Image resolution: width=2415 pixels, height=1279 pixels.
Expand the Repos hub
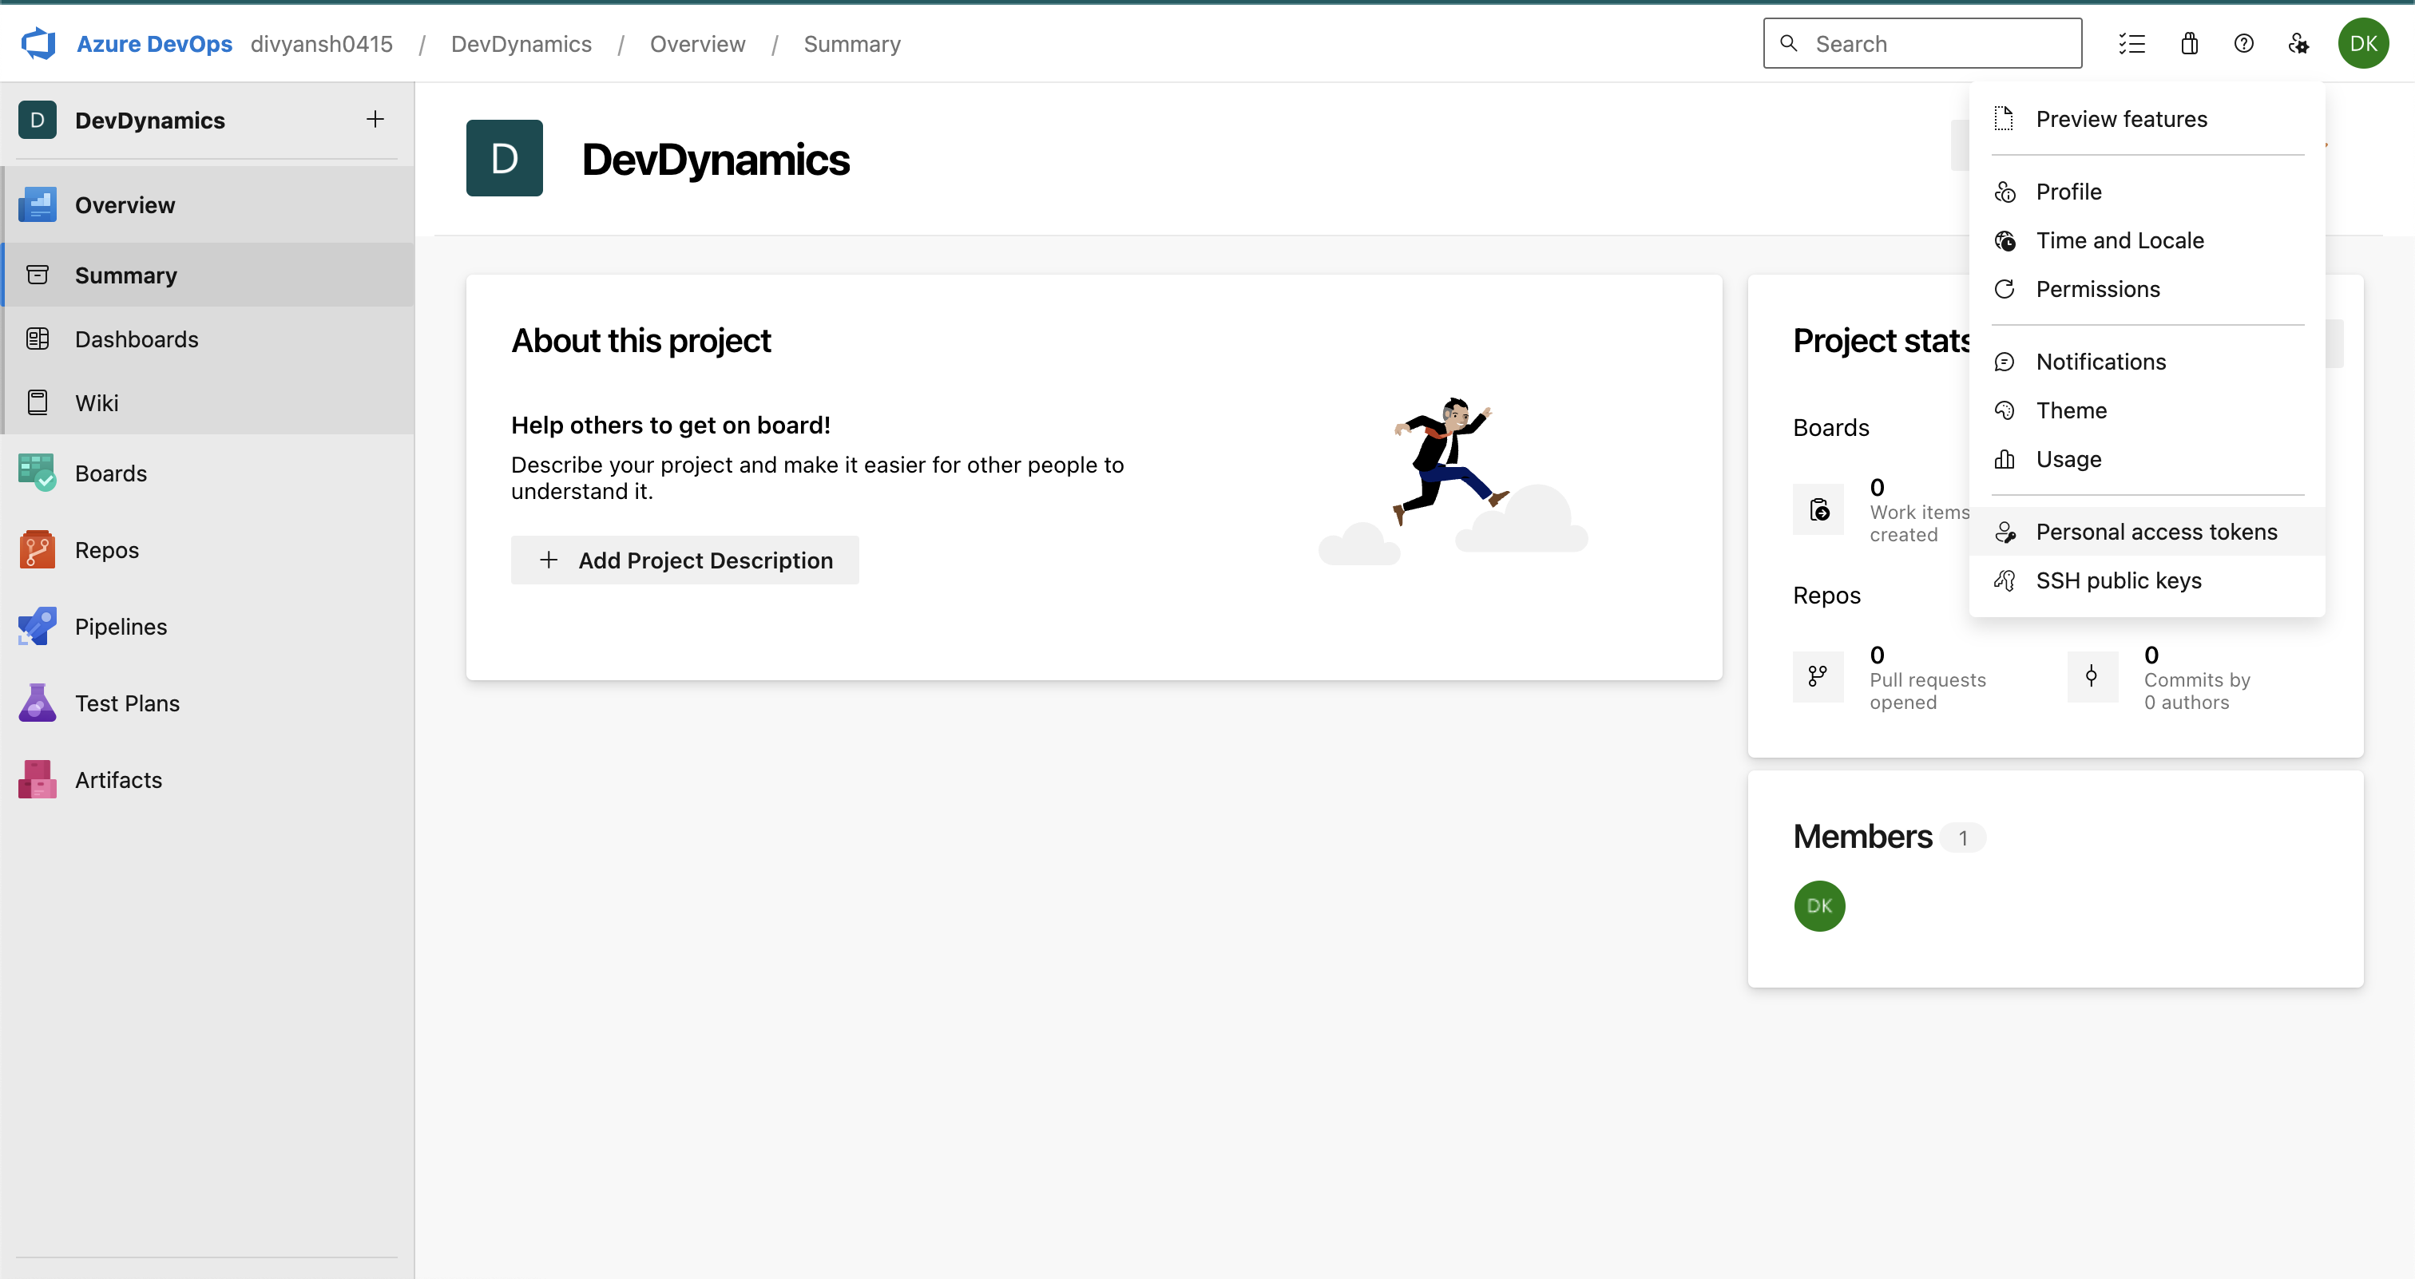(x=208, y=550)
